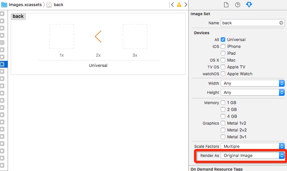The height and width of the screenshot is (171, 287).
Task: Open the Scale Factors dropdown
Action: pos(253,146)
